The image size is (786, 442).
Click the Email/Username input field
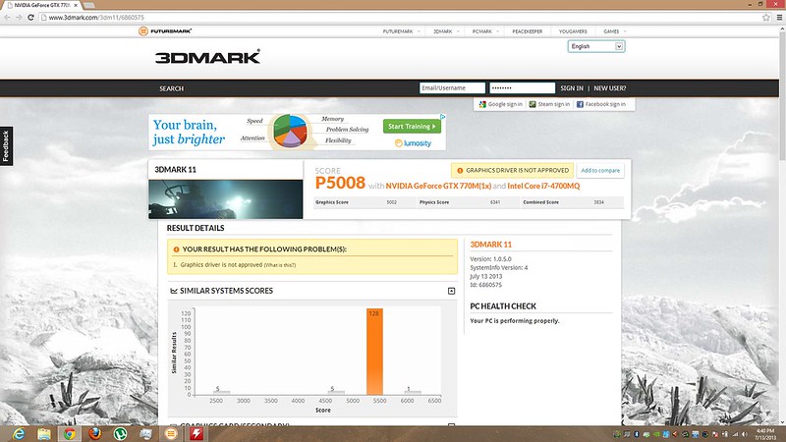click(x=452, y=88)
